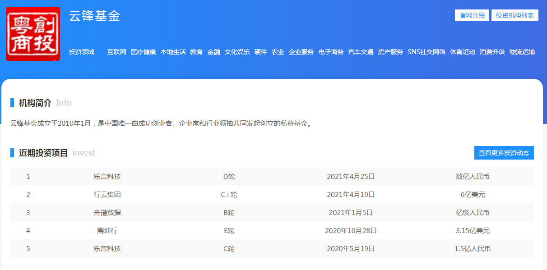Select the 金融 investment field

click(214, 52)
